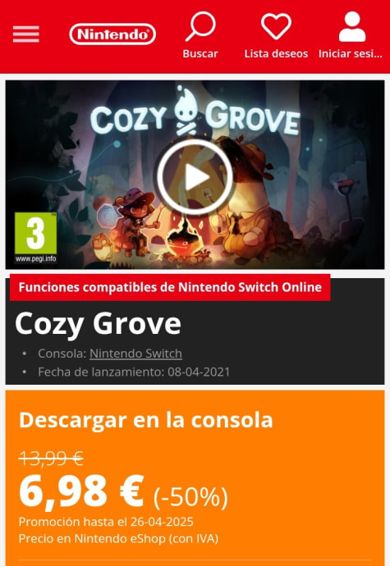Open the hamburger navigation menu
The height and width of the screenshot is (566, 390).
26,34
